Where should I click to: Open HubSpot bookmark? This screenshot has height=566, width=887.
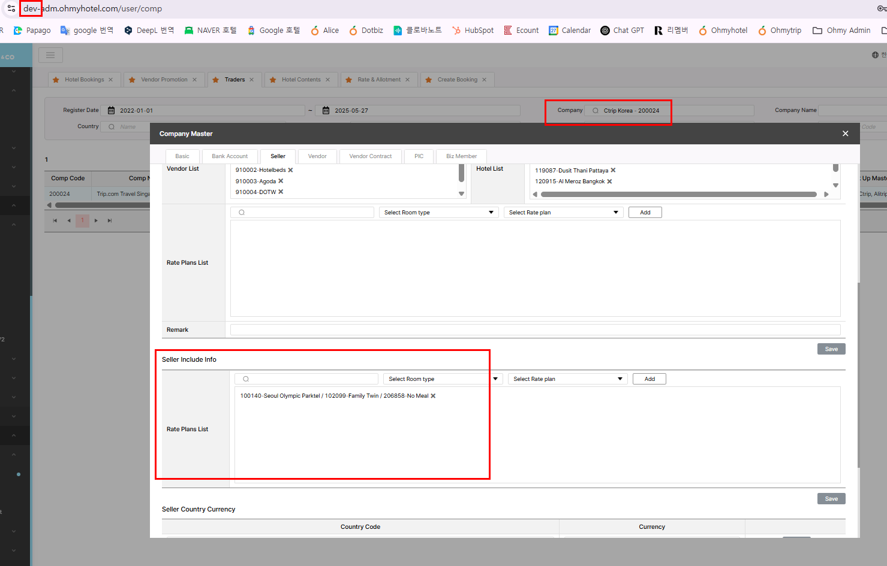(x=473, y=31)
